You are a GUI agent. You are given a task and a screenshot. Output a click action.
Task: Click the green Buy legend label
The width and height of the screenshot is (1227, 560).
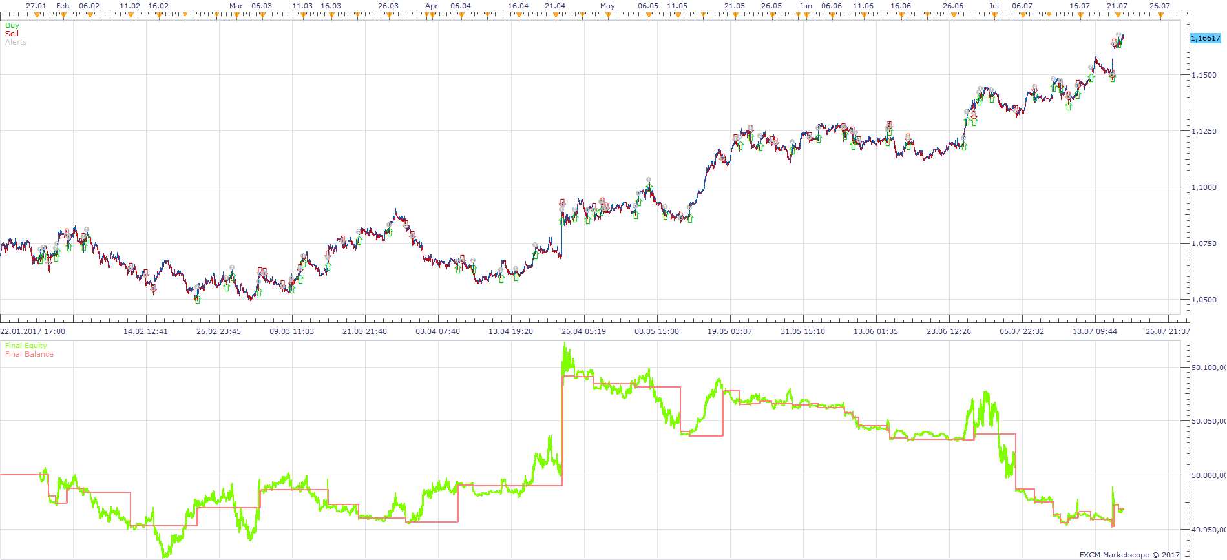[12, 25]
